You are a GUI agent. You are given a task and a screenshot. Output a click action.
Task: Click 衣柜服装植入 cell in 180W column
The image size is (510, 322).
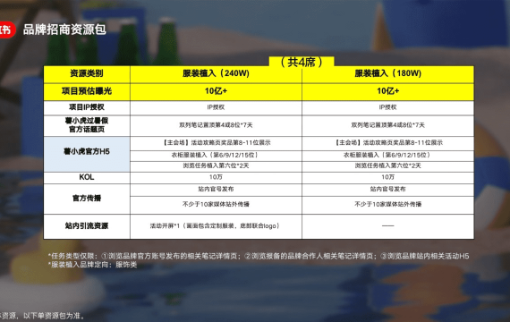tap(387, 155)
